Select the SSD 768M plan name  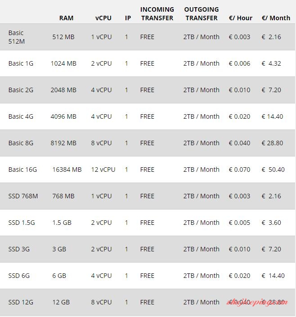(x=23, y=196)
